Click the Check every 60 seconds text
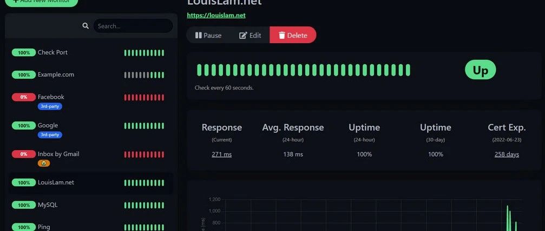 point(224,88)
